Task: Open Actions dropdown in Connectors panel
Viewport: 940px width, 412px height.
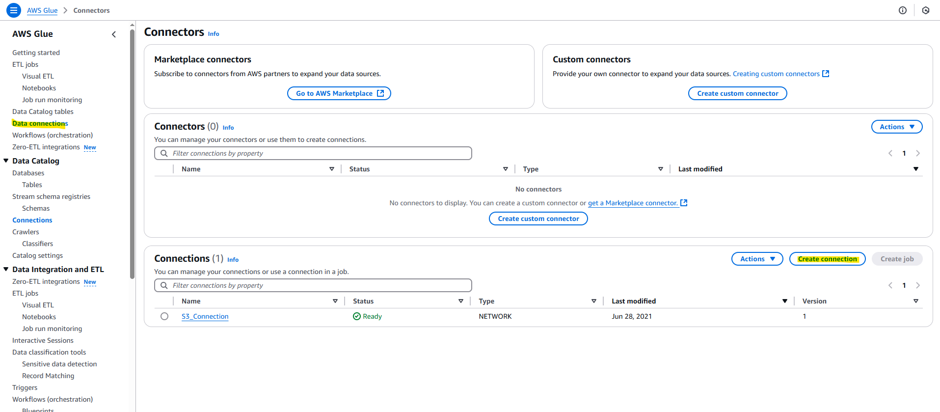Action: click(x=896, y=127)
